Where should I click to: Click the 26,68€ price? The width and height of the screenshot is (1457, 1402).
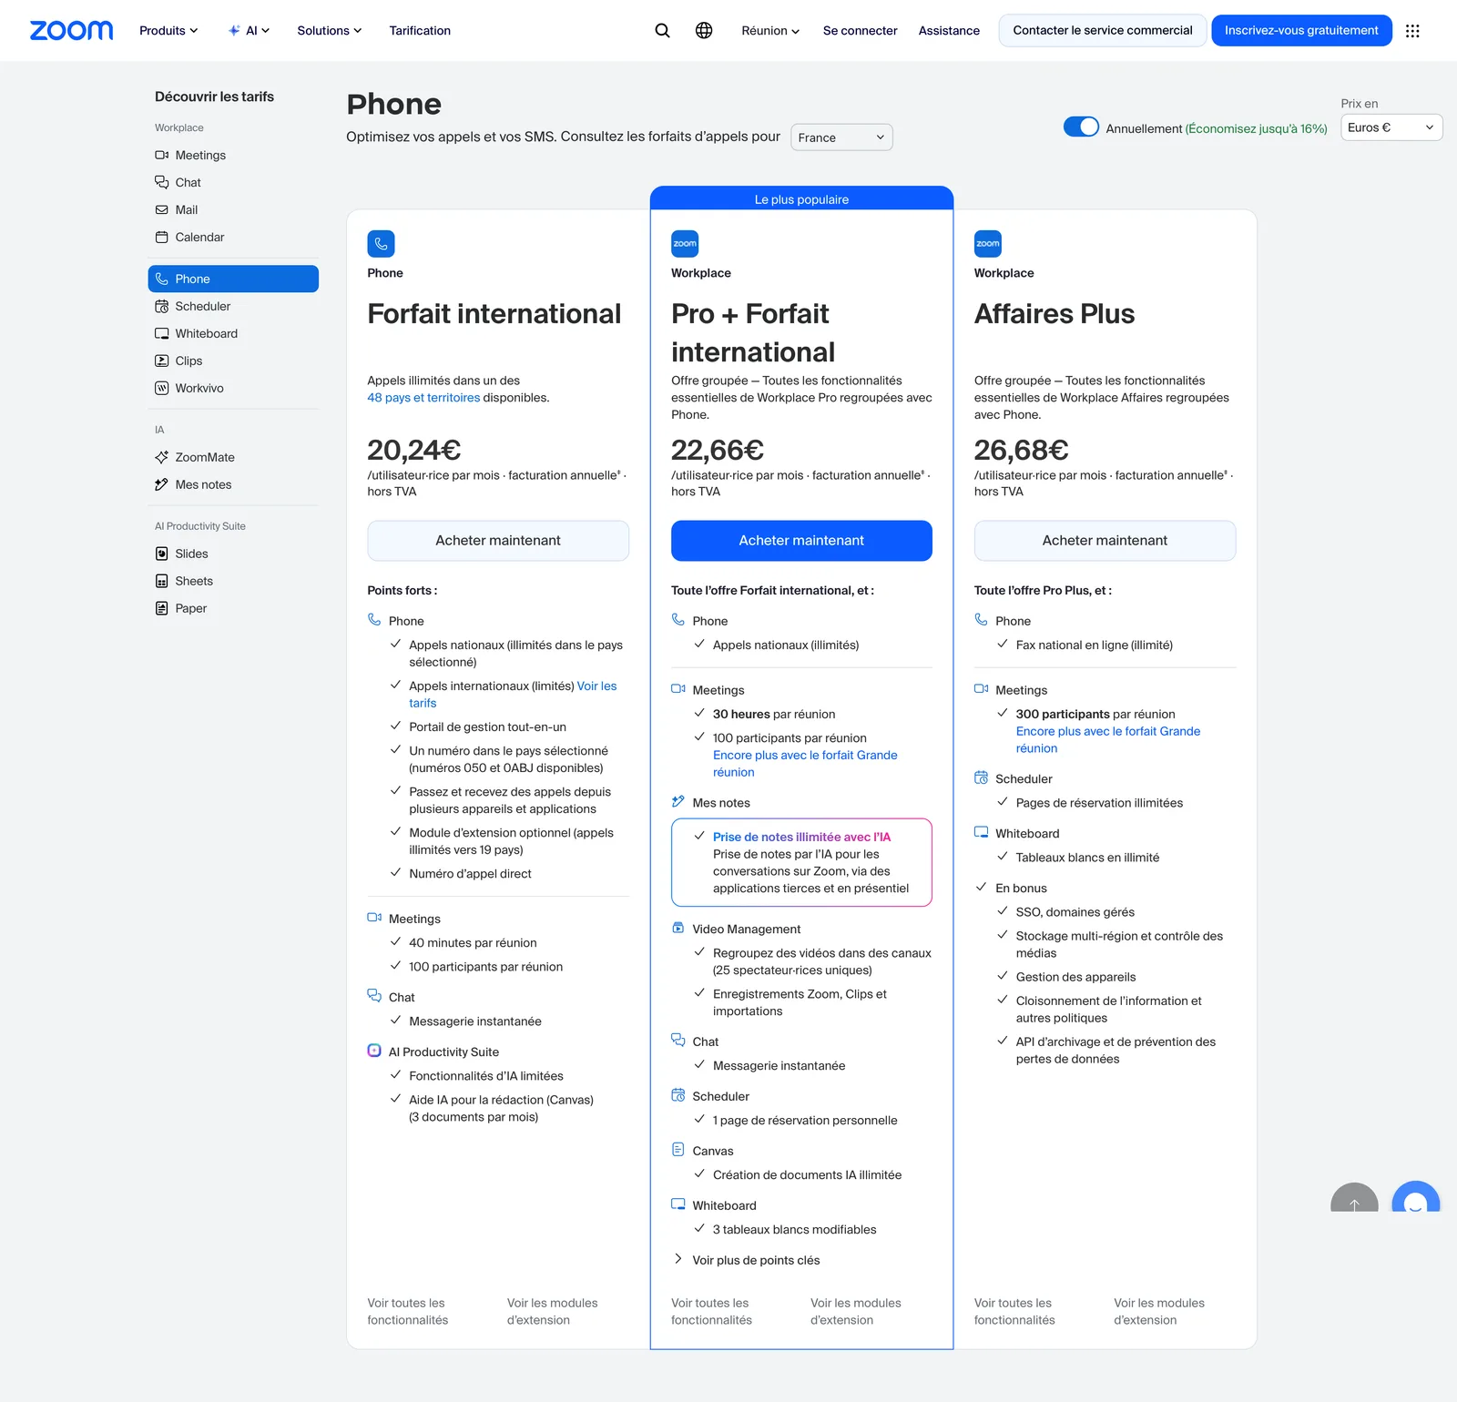click(1021, 450)
